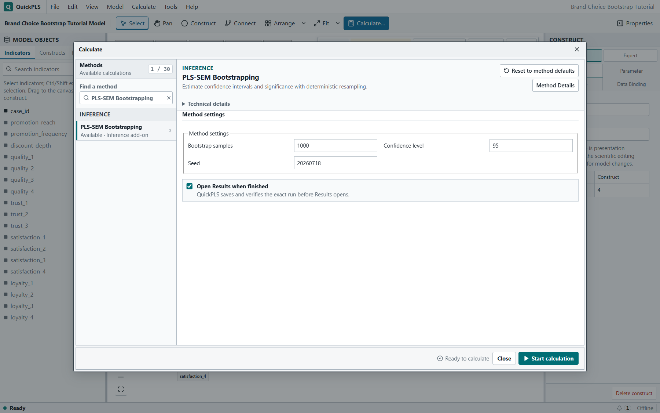Viewport: 660px width, 413px height.
Task: Click the method count 1 / 30 badge
Action: point(160,69)
